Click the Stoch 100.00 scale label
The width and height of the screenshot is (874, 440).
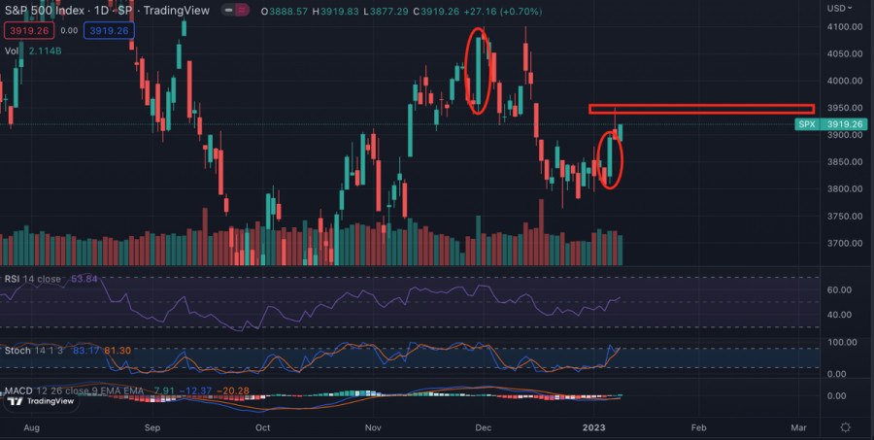tap(842, 343)
